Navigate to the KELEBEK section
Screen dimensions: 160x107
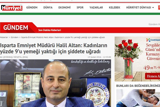tap(114, 7)
